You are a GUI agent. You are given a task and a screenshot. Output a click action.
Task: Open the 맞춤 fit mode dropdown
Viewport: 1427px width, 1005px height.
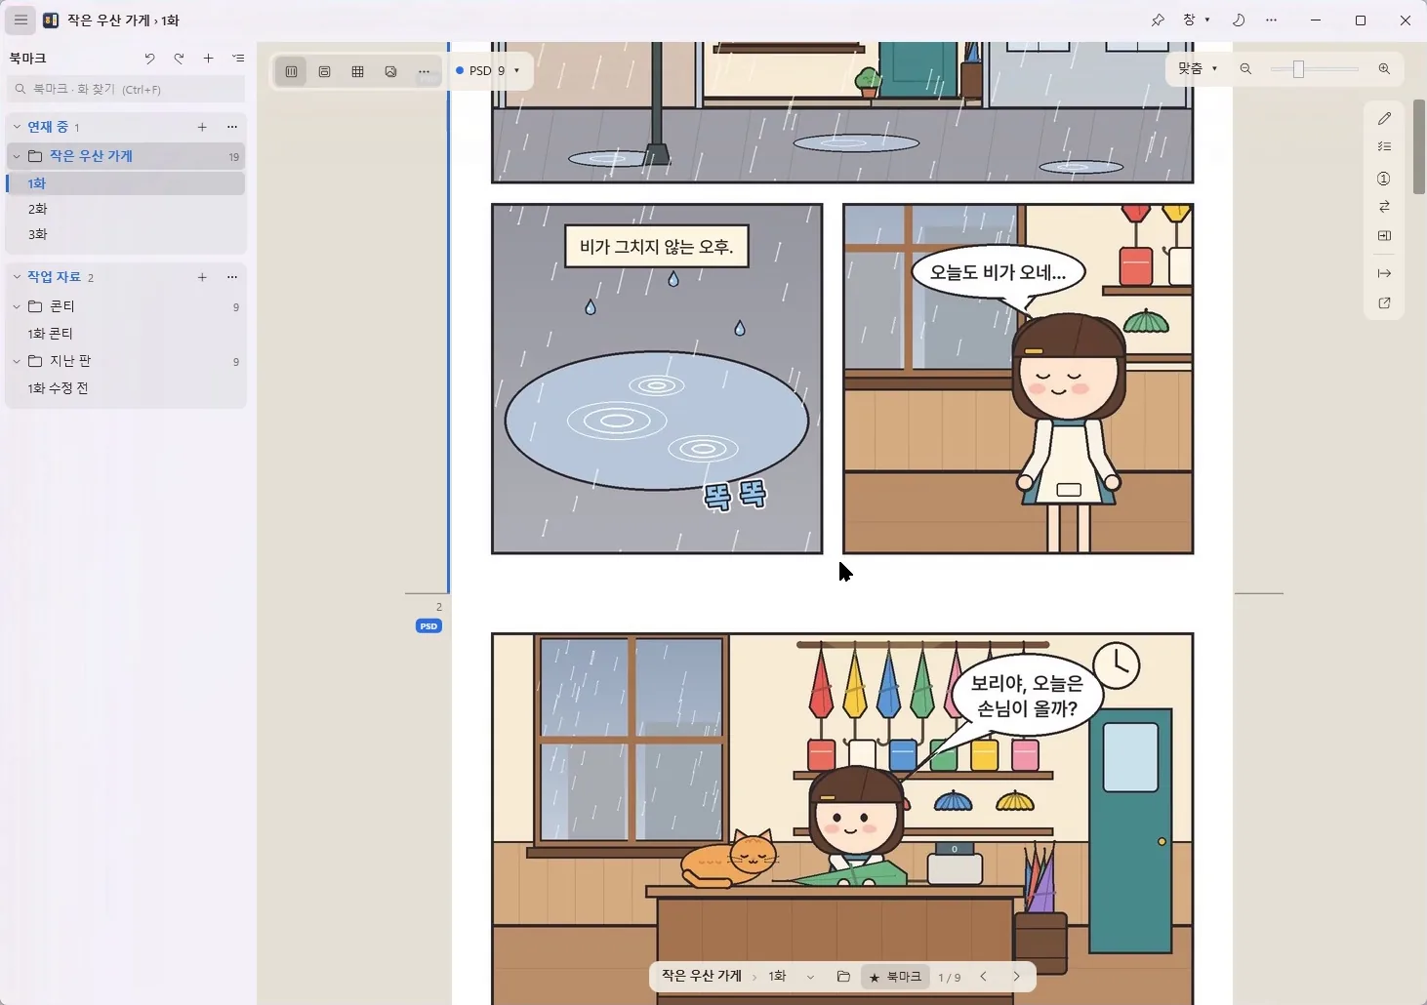(1198, 68)
